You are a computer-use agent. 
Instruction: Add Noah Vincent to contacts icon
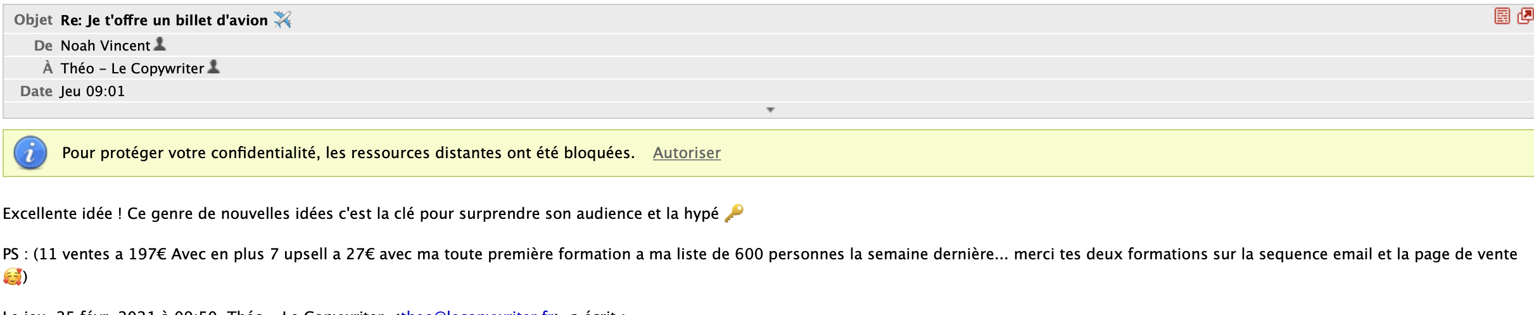pos(160,44)
